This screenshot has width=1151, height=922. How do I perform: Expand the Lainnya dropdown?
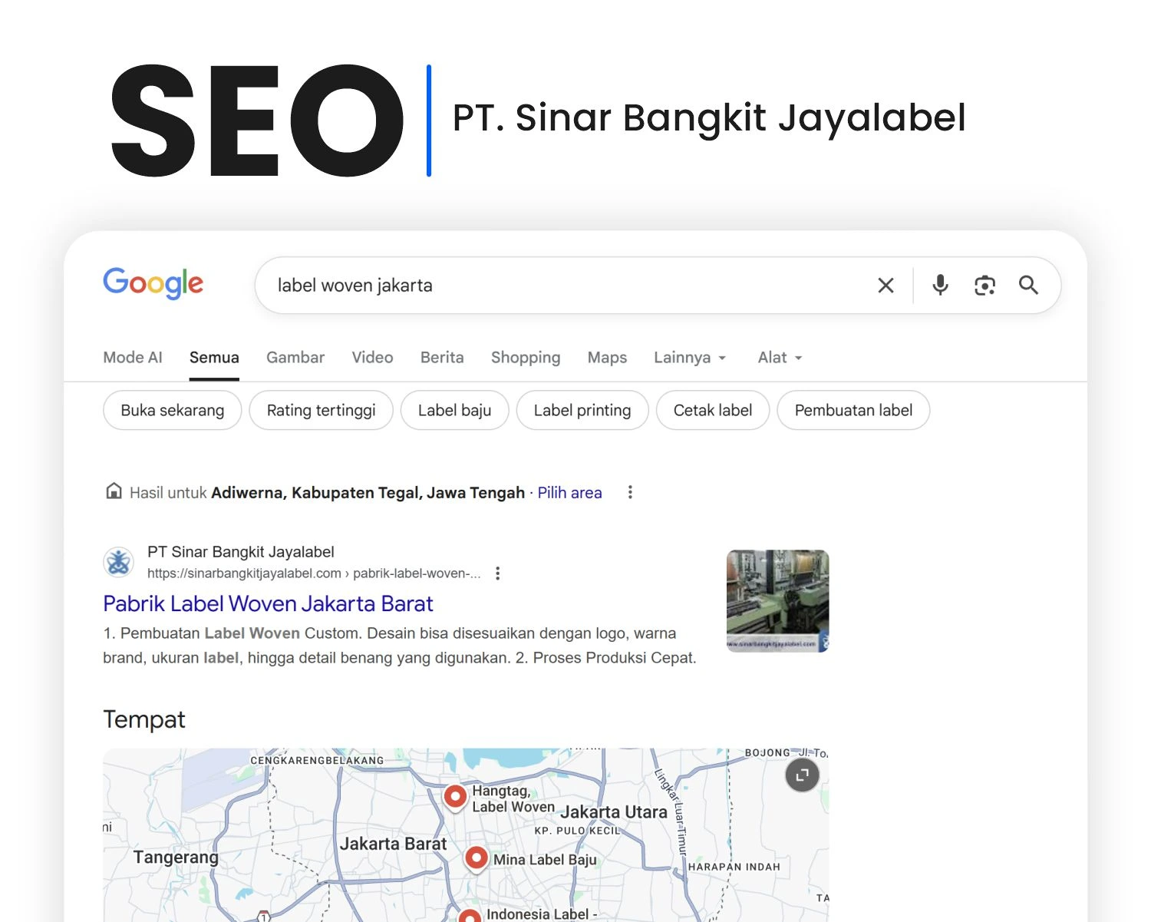689,358
